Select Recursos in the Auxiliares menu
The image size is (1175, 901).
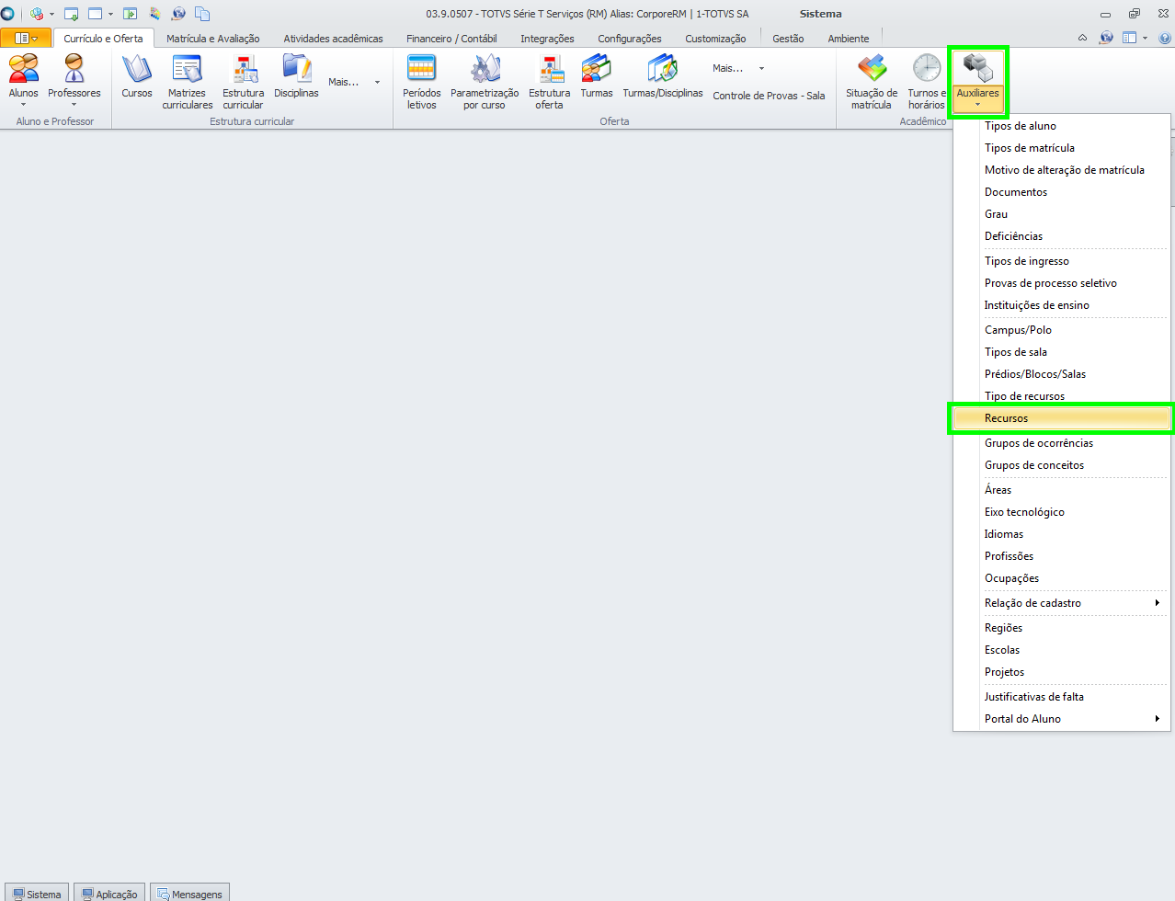coord(1062,418)
